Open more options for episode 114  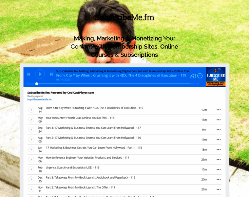219,160
